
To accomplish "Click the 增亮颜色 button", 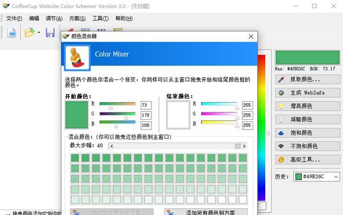I will (308, 106).
